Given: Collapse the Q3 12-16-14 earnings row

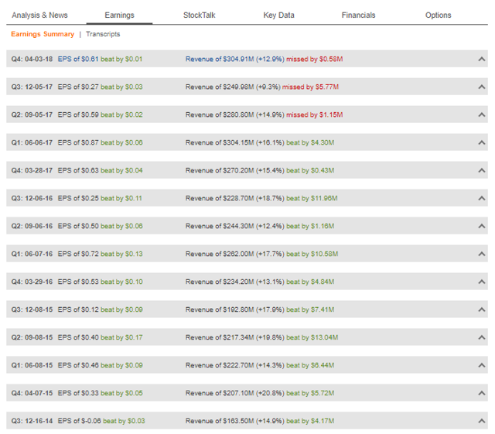Looking at the screenshot, I should [x=481, y=421].
